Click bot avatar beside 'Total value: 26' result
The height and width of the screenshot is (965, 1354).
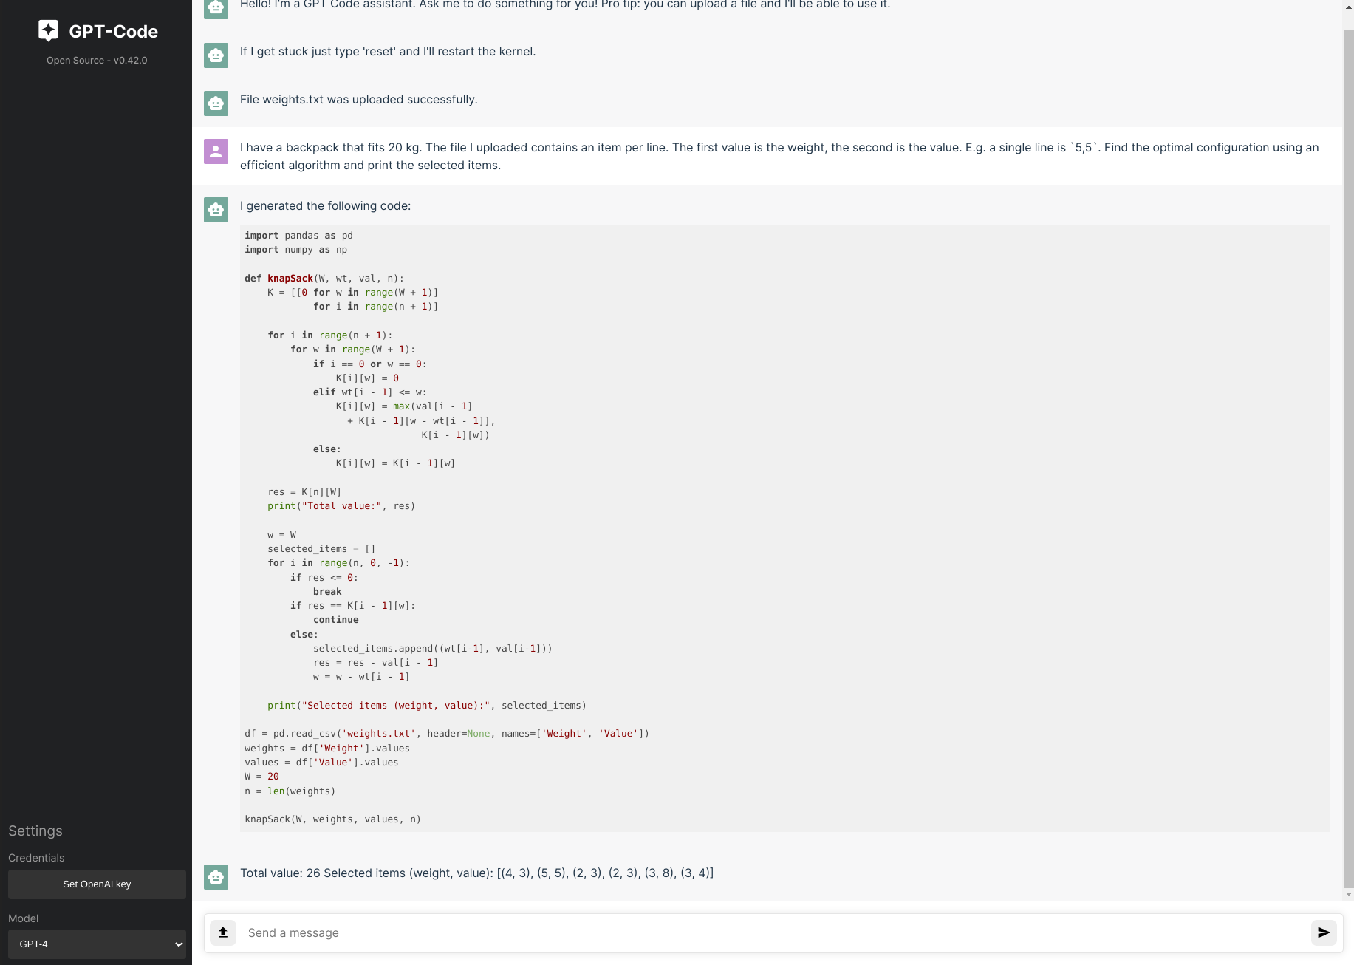coord(216,876)
